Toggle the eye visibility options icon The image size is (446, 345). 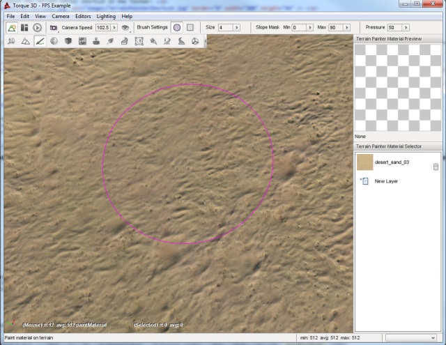125,28
